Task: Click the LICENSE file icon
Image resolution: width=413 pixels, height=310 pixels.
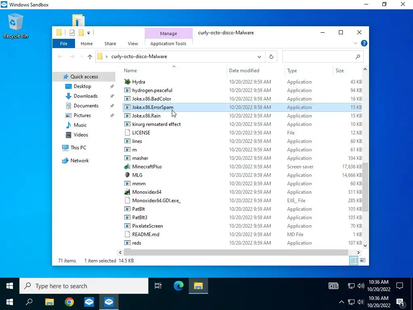Action: coord(127,132)
